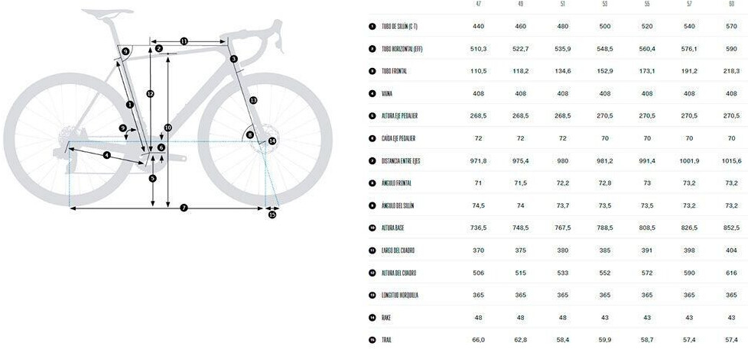Click the number 8 bullet beside Ángulo Frontal
This screenshot has height=349, width=748.
point(372,183)
